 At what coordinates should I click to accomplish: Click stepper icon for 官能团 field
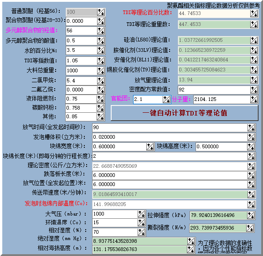click(x=166, y=100)
